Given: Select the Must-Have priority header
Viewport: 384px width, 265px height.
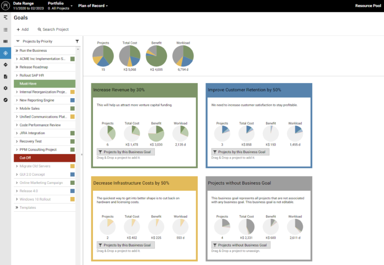Looking at the screenshot, I should coord(44,84).
